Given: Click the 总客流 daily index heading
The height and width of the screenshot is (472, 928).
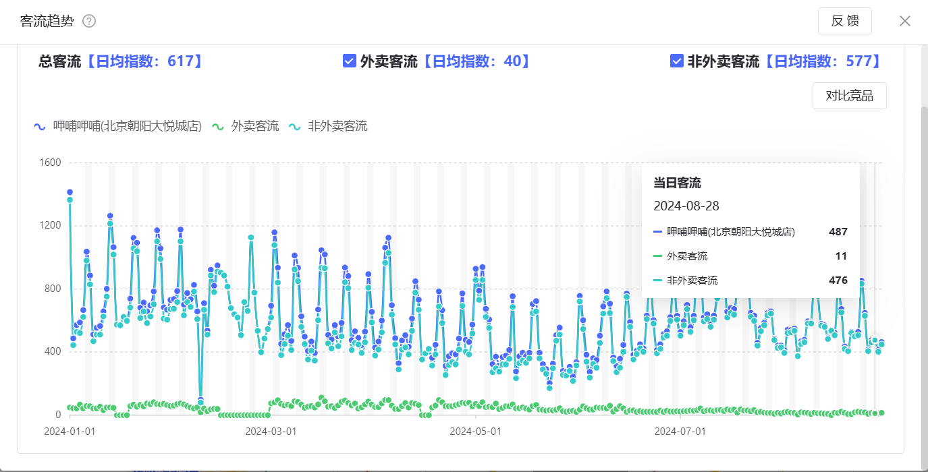Looking at the screenshot, I should click(x=121, y=61).
